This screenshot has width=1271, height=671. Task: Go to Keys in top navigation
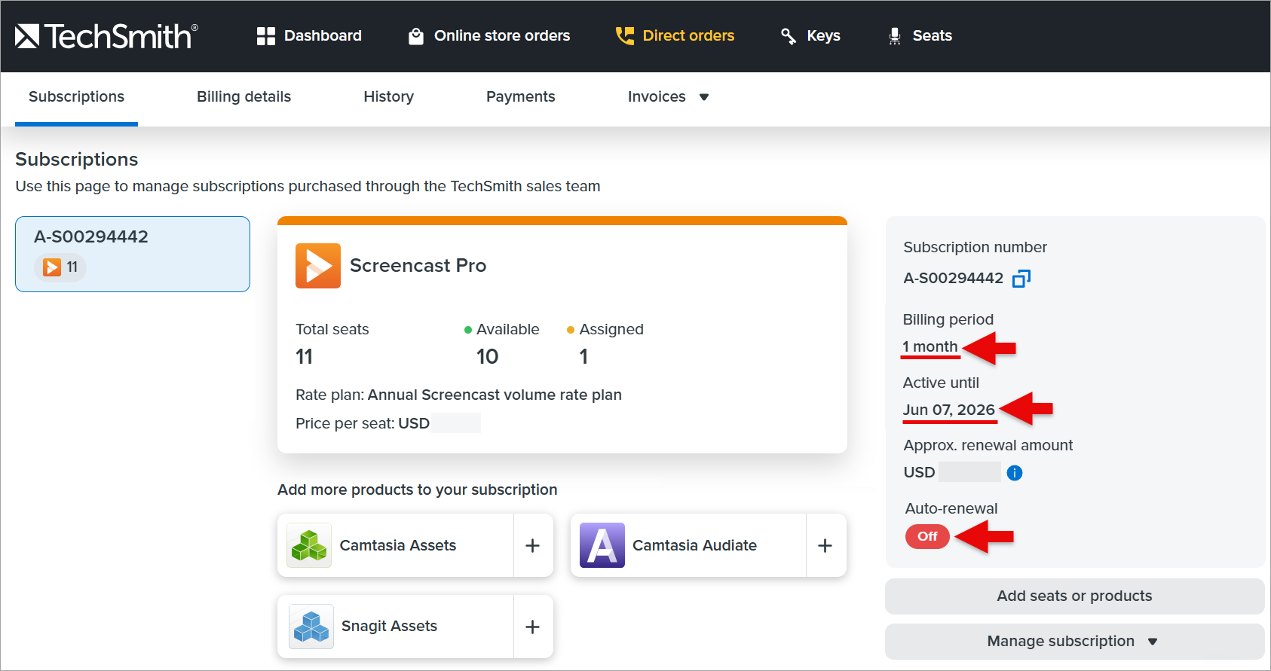pyautogui.click(x=823, y=35)
